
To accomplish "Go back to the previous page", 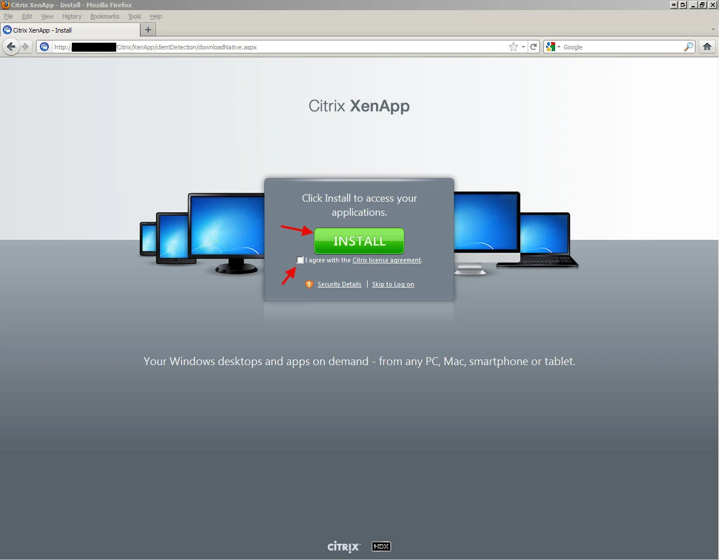I will (11, 47).
